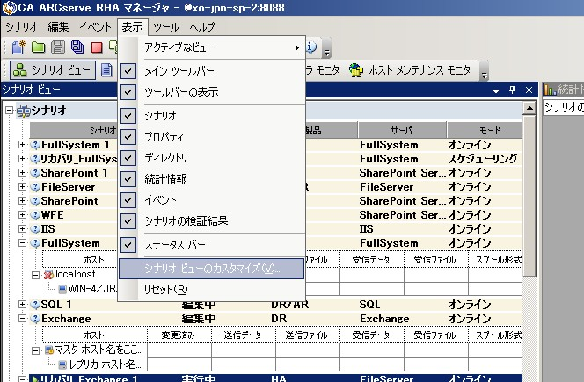Screen dimensions: 584x382
Task: Toggle the ステータス バー check item
Action: (x=128, y=245)
